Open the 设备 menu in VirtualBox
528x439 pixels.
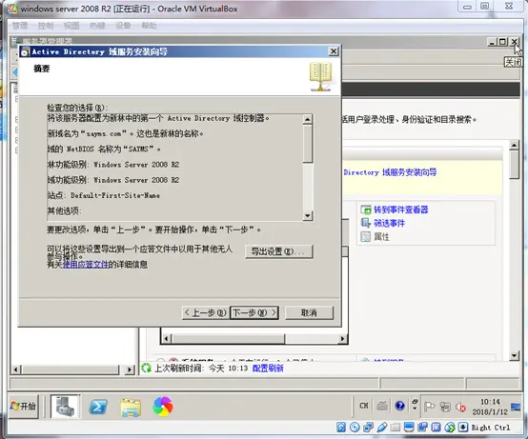click(123, 26)
